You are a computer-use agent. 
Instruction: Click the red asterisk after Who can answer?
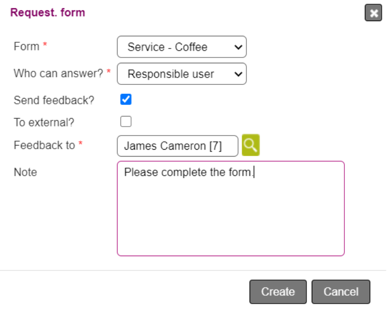pos(108,73)
